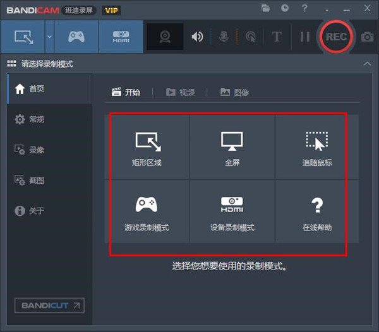
Task: Open the mode grid icon next to 请选择录制模式
Action: click(x=11, y=64)
